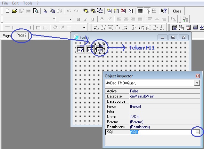The width and height of the screenshot is (204, 149).
Task: Toggle Underline formatting
Action: [93, 20]
